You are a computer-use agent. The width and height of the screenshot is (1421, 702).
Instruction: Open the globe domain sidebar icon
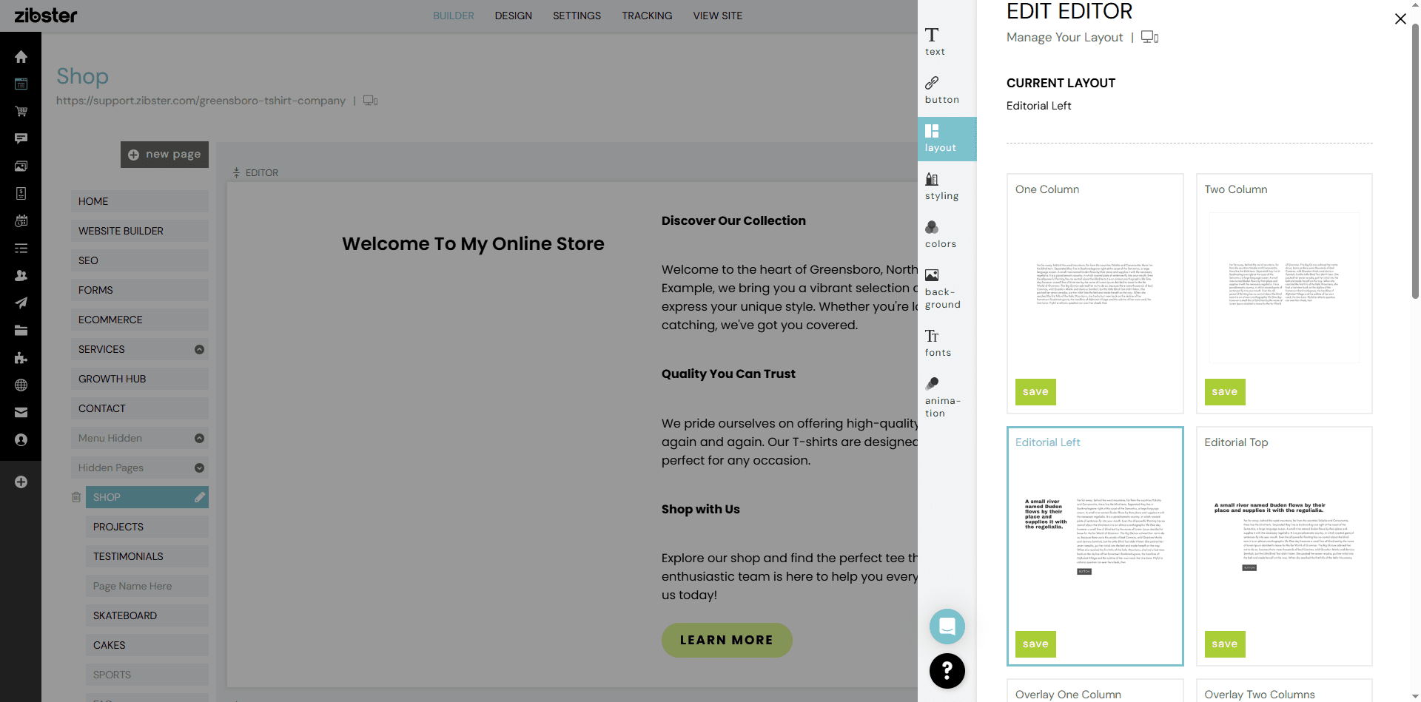click(21, 385)
